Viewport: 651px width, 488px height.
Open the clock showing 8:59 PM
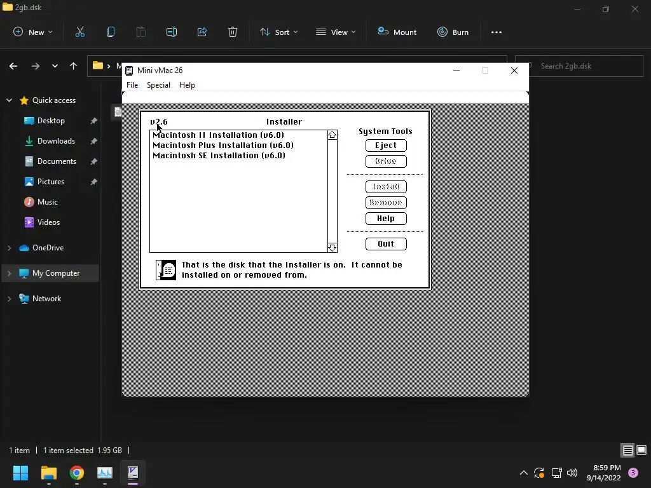tap(604, 473)
